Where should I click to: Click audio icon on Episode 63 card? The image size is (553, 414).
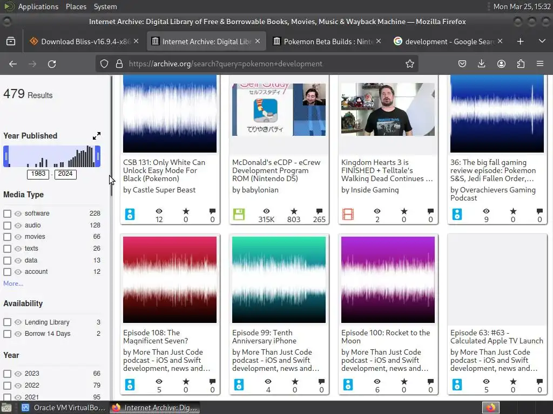coord(457,384)
